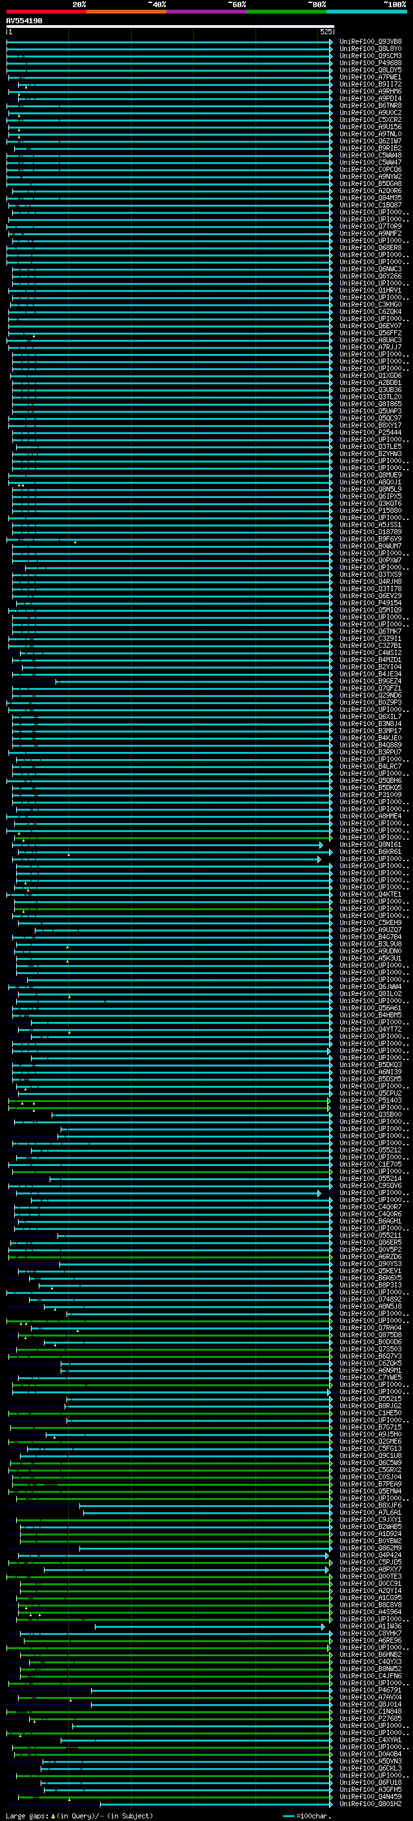413x1821 pixels.
Task: Select label UniRef100_A9PDI4
Action: (370, 98)
